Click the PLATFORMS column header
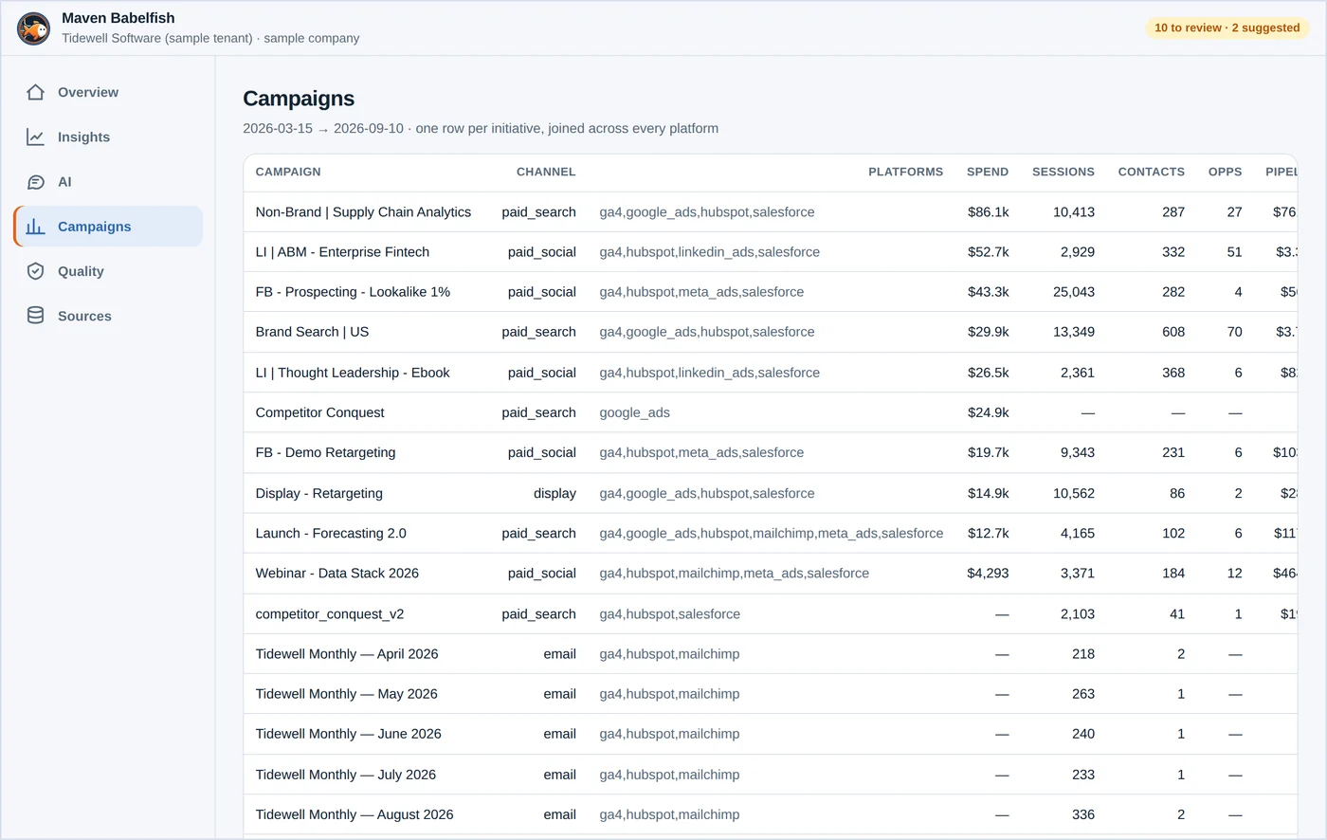This screenshot has width=1327, height=840. (x=905, y=172)
